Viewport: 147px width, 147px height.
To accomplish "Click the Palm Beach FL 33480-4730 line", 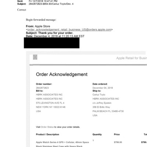I will 108,111.
